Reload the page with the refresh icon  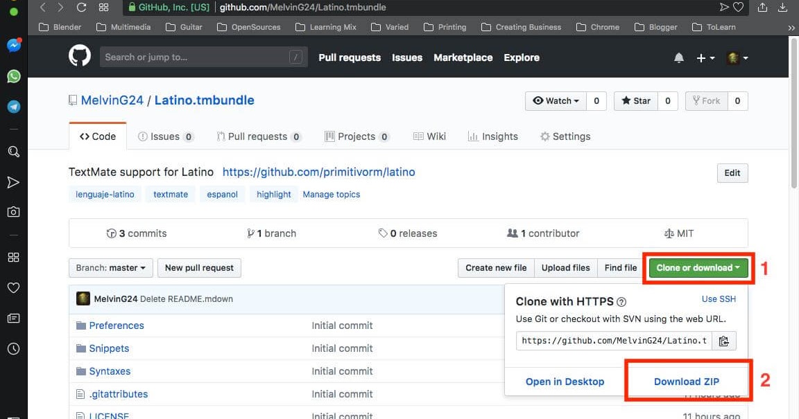[x=82, y=7]
